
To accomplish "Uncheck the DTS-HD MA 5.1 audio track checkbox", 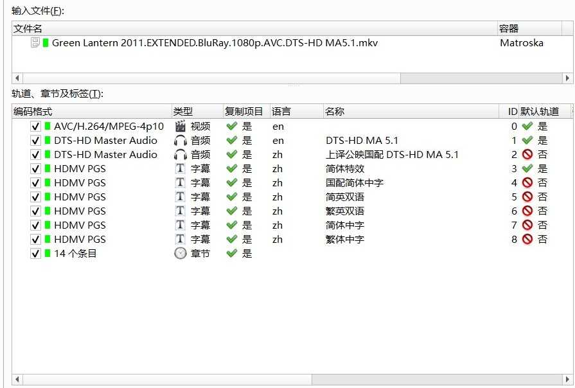I will click(x=35, y=141).
